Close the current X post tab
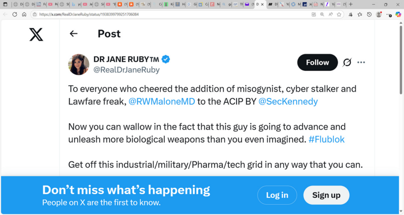Image resolution: width=404 pixels, height=215 pixels. [262, 4]
